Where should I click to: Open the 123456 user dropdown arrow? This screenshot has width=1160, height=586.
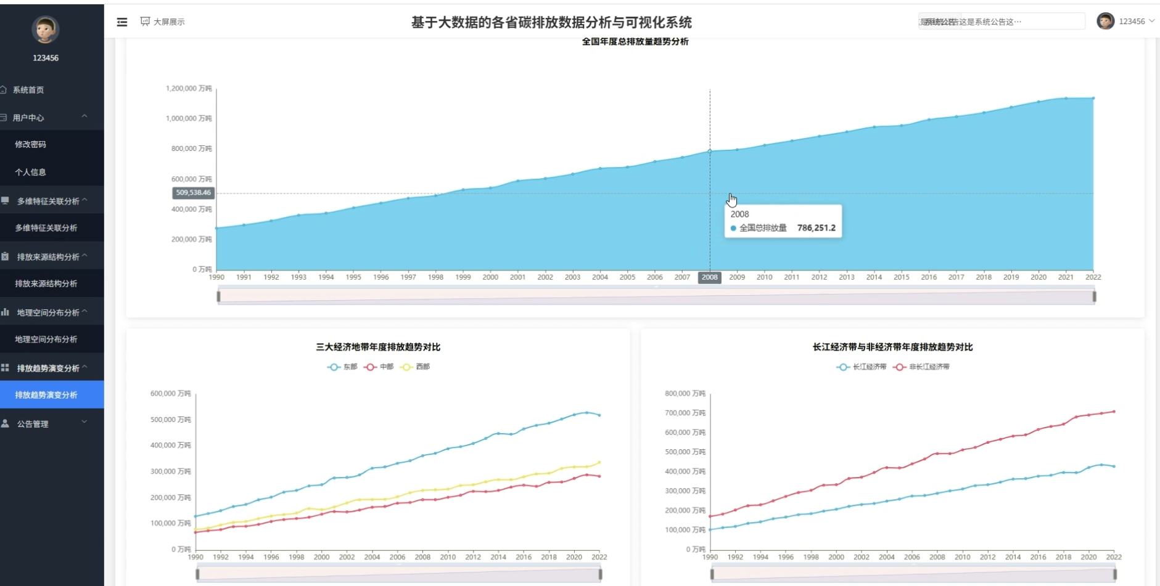(1151, 21)
